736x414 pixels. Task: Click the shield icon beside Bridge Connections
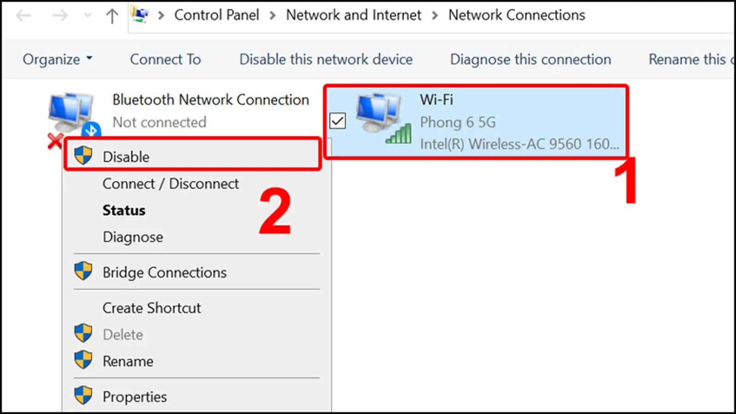tap(83, 271)
